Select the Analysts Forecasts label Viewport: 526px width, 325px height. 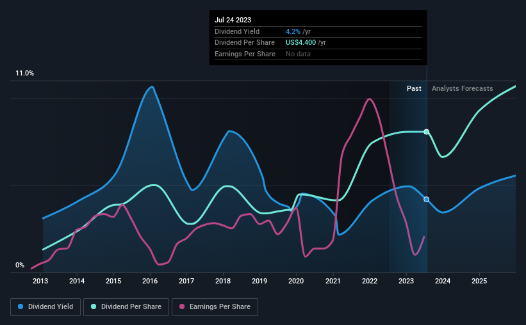click(x=462, y=88)
